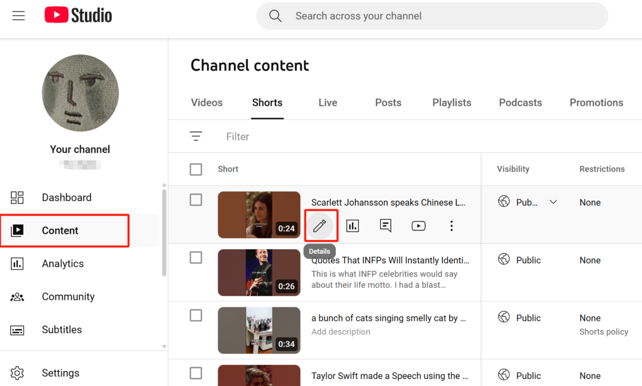642x386 pixels.
Task: Click the INFP short visibility globe icon
Action: click(x=504, y=259)
